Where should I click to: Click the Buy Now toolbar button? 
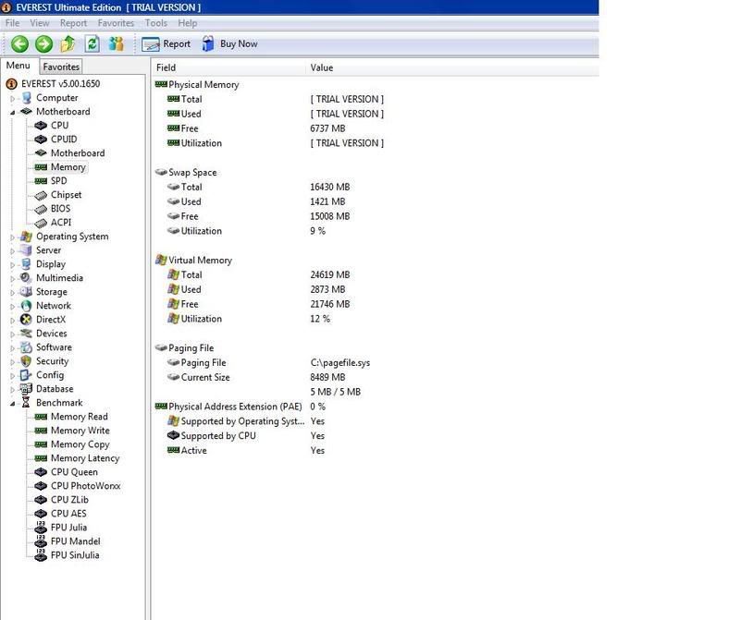point(229,43)
